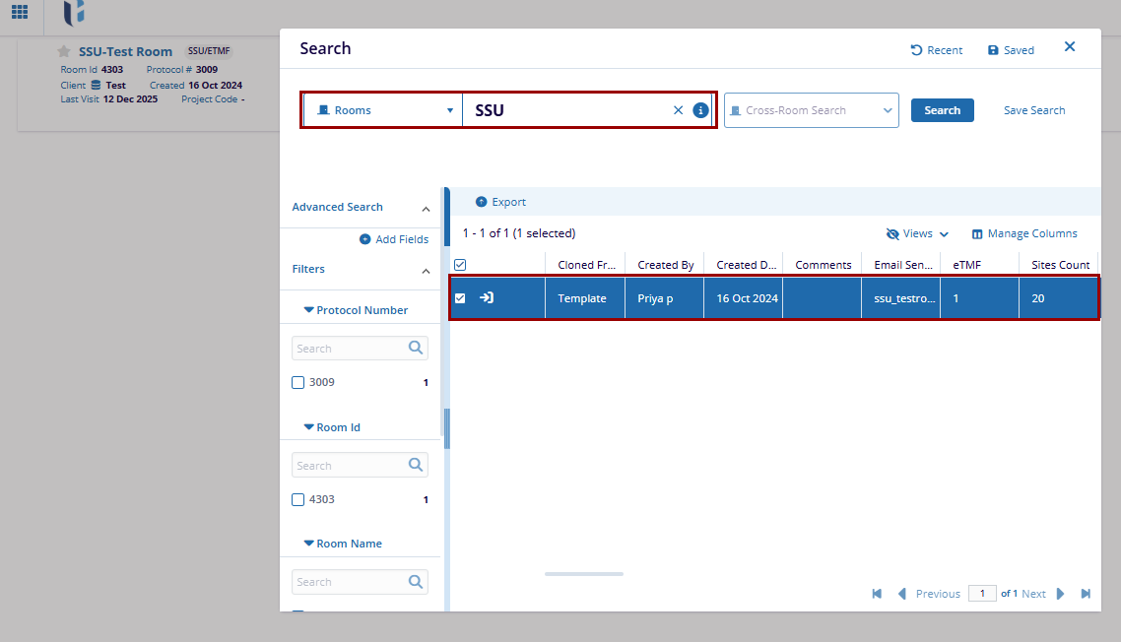Check the 3009 protocol number filter
1121x642 pixels.
pyautogui.click(x=298, y=382)
